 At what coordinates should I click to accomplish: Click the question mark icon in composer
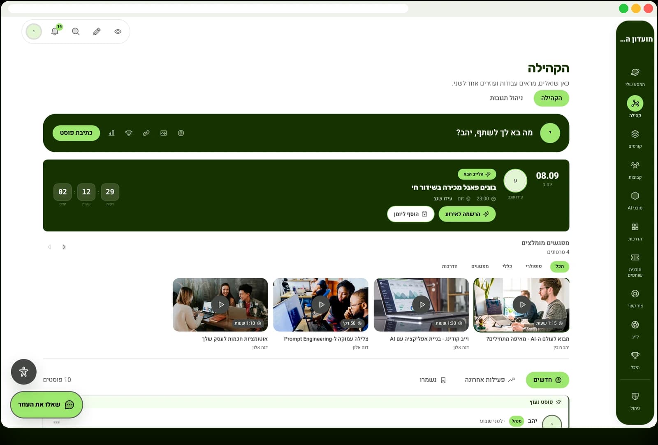point(181,133)
